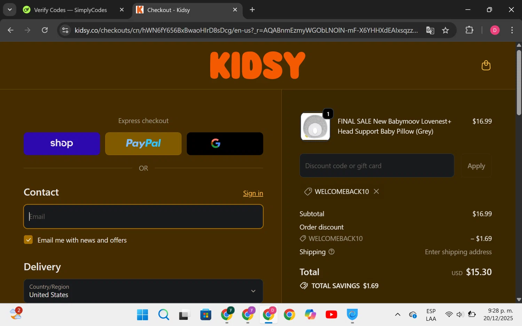This screenshot has height=326, width=522.
Task: Pay with PayPal express checkout
Action: (143, 144)
